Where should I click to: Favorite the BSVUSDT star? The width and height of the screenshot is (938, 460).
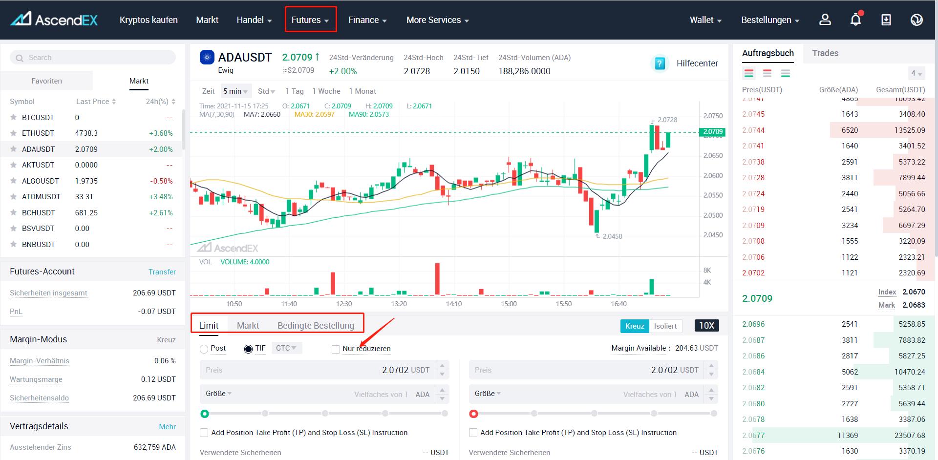tap(13, 228)
